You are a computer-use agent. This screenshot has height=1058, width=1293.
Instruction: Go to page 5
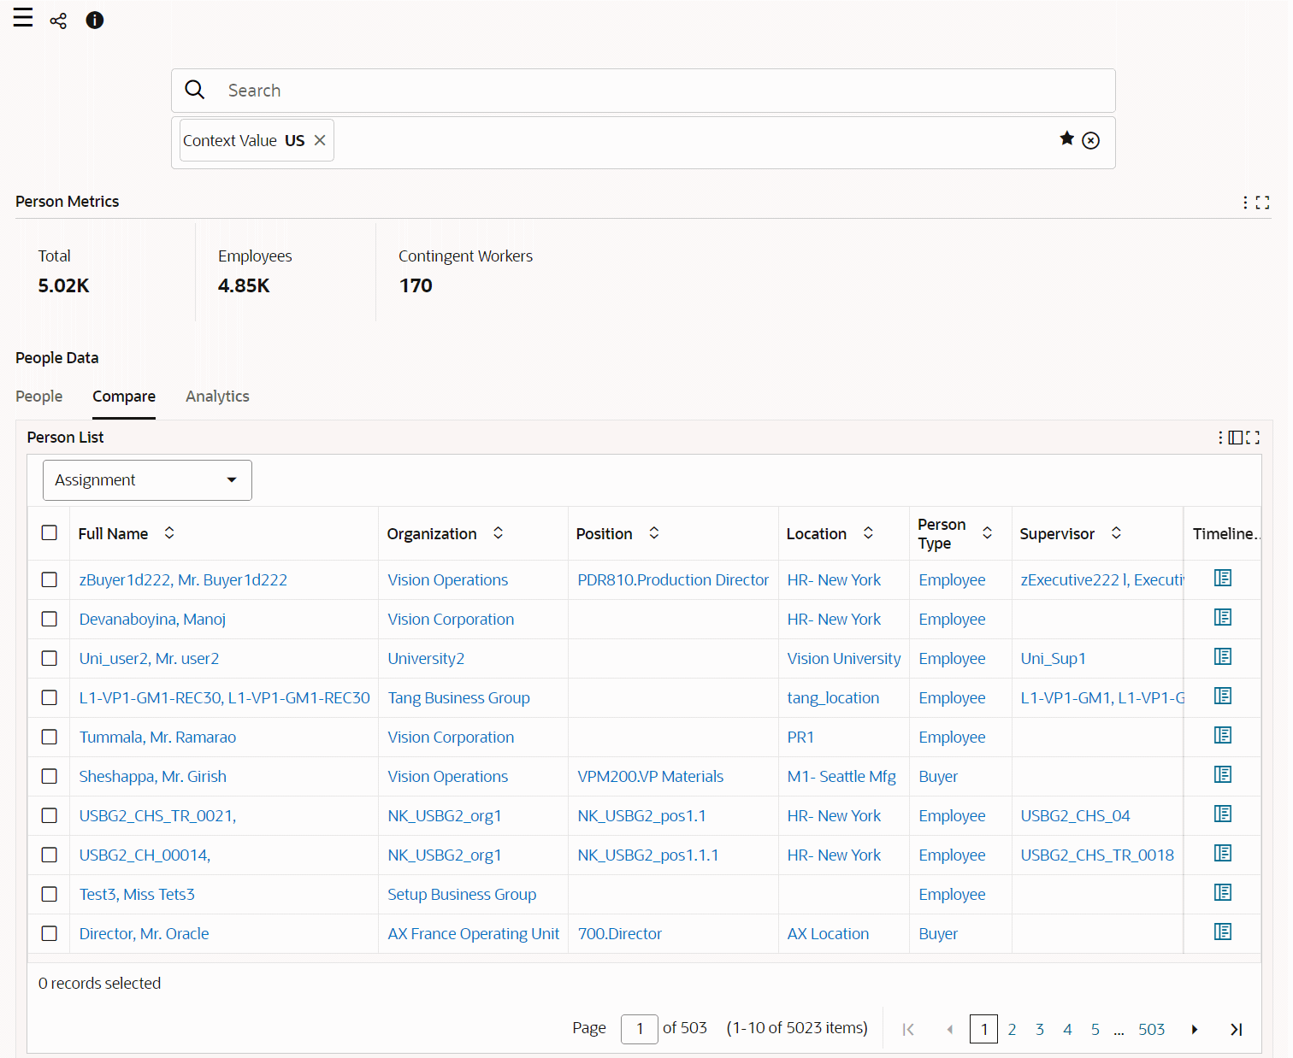pos(1095,1030)
